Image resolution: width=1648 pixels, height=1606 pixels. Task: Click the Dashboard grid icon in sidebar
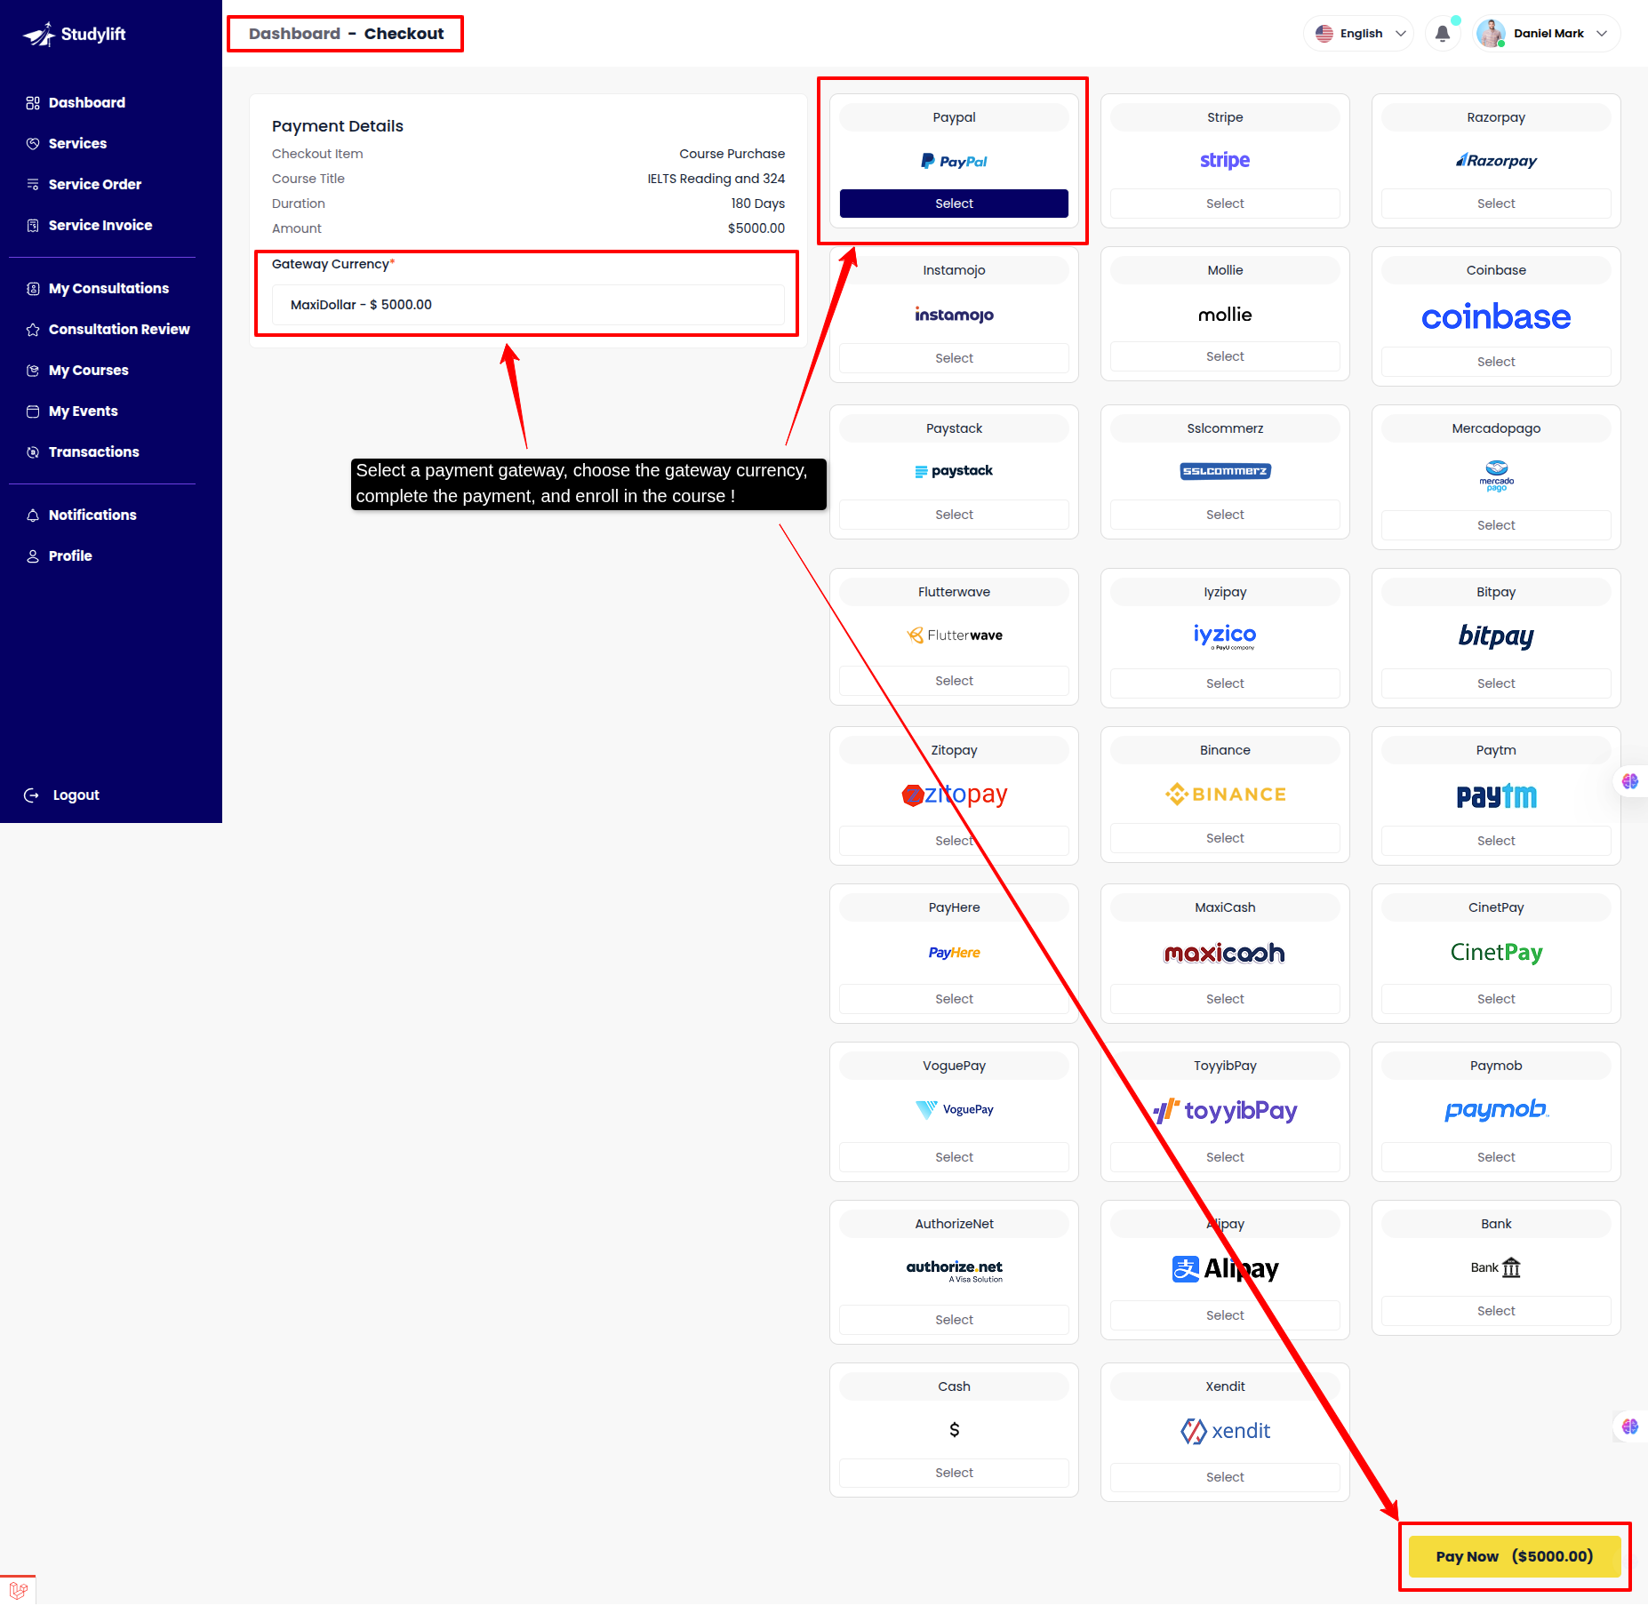[33, 103]
